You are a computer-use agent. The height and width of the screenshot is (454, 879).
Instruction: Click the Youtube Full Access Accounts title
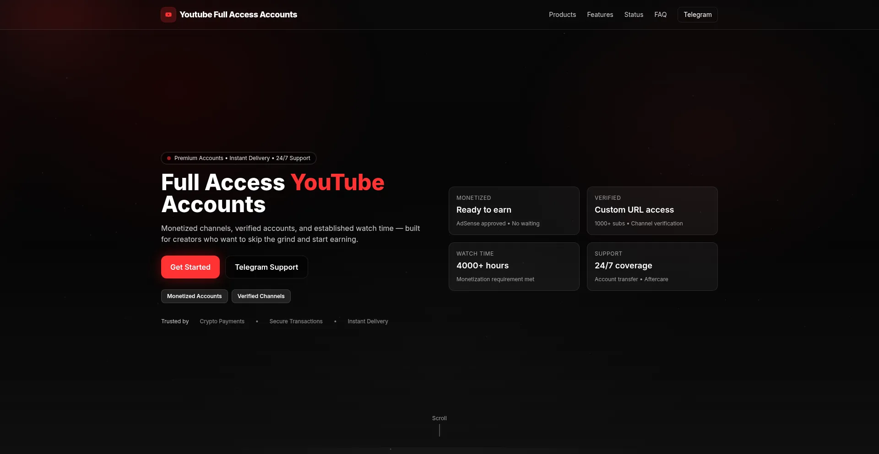pos(238,15)
